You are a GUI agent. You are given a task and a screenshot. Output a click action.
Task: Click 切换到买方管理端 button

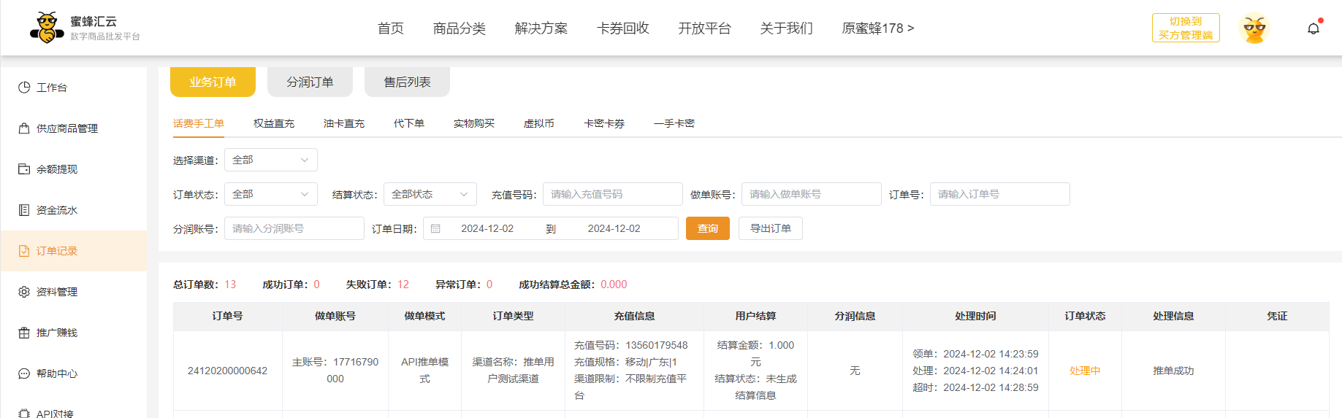[1185, 28]
